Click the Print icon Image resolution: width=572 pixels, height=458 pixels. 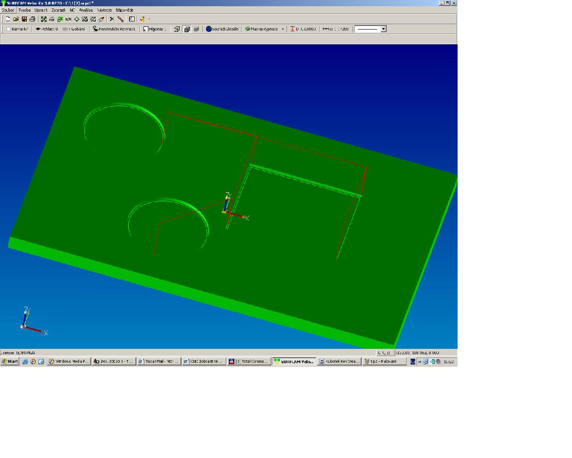click(x=32, y=19)
